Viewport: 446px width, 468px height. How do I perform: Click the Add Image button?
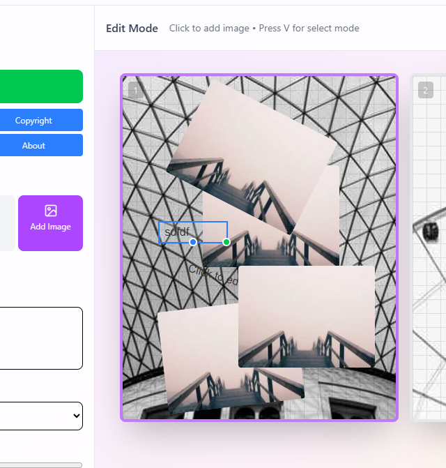(x=50, y=223)
